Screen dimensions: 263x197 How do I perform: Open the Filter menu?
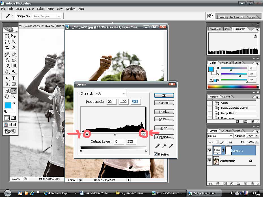51,9
